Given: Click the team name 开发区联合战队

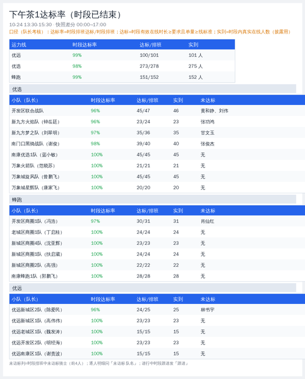Looking at the screenshot, I should point(27,110).
